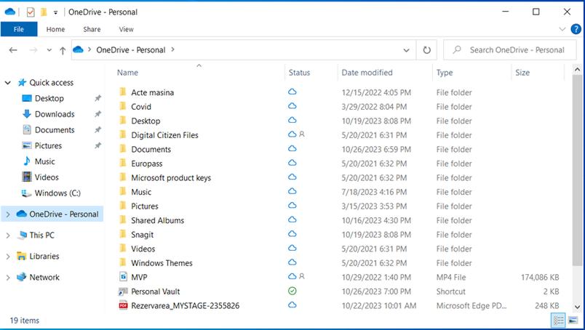Select the Shared Albums folder icon
This screenshot has width=585, height=330.
(123, 220)
